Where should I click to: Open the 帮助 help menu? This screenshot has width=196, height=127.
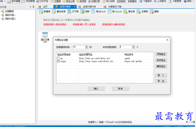pos(189,1)
